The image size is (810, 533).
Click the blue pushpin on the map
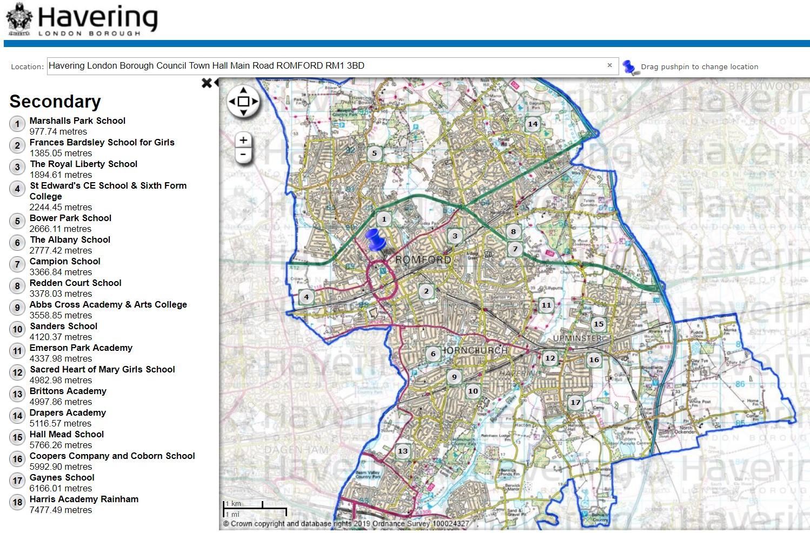[x=375, y=239]
